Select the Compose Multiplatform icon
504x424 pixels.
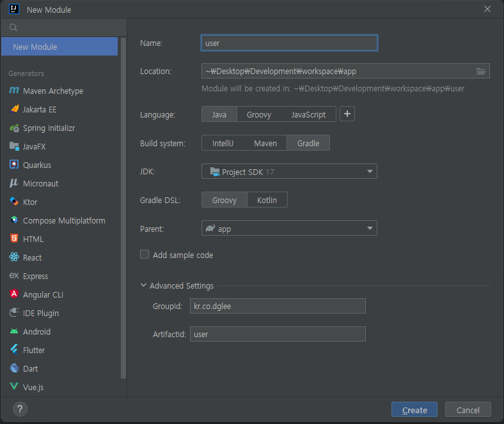pyautogui.click(x=14, y=220)
